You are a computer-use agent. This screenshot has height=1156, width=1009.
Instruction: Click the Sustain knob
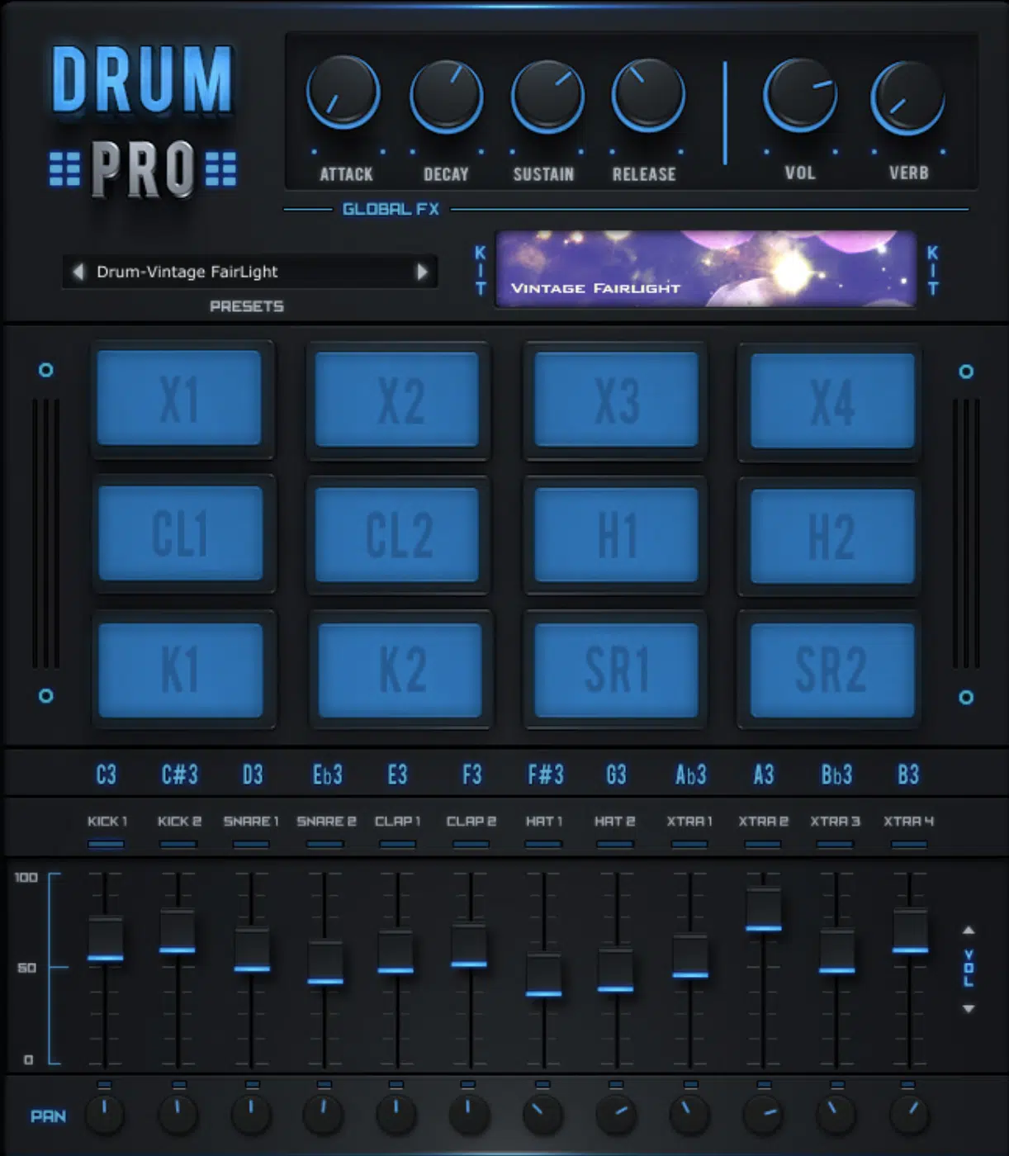pos(547,96)
